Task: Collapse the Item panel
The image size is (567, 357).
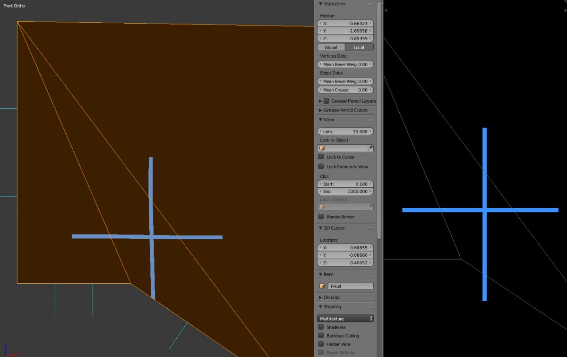Action: [320, 274]
